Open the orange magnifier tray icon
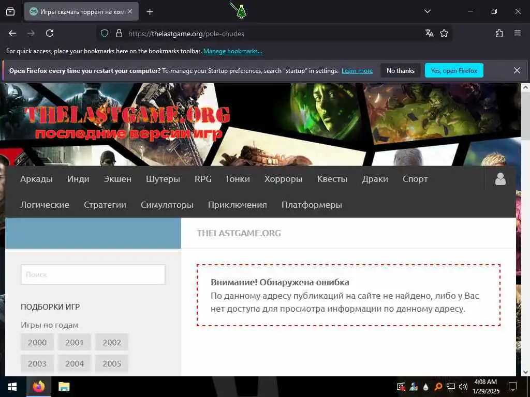The height and width of the screenshot is (397, 530). pos(438,387)
